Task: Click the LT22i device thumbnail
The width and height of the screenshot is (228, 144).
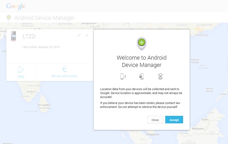Action: click(x=14, y=36)
